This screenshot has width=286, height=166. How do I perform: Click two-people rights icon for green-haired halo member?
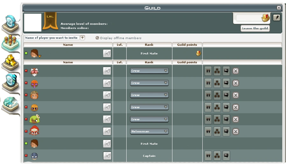pyautogui.click(x=208, y=119)
